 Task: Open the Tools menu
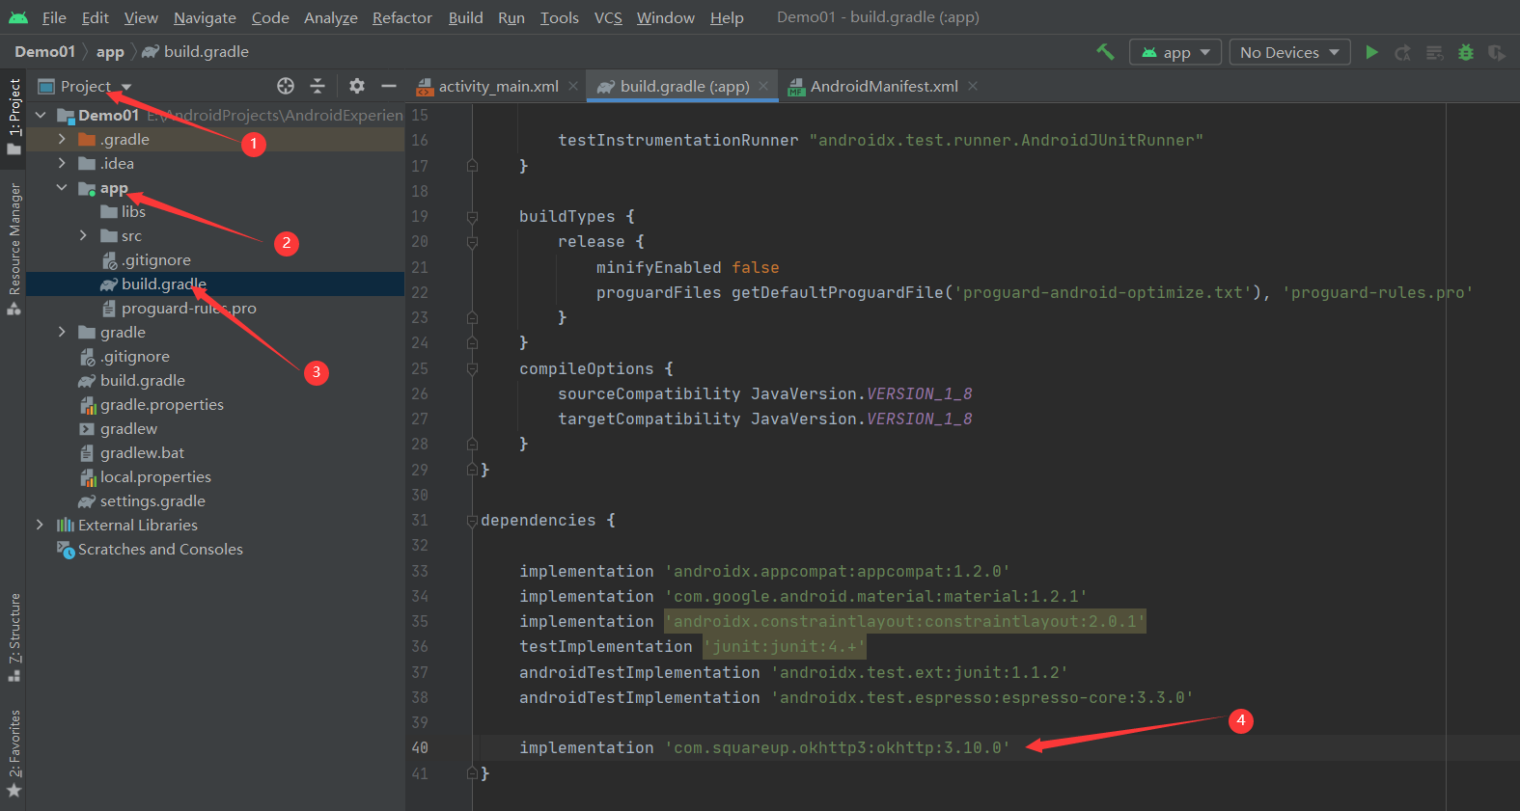click(559, 17)
